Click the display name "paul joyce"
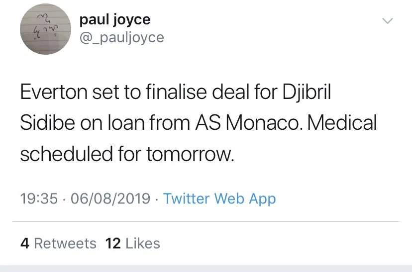 (x=115, y=19)
